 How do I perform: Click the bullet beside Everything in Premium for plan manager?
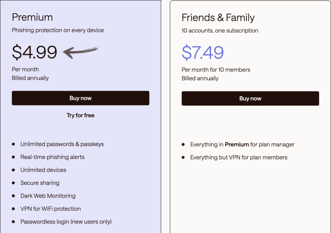[x=183, y=144]
